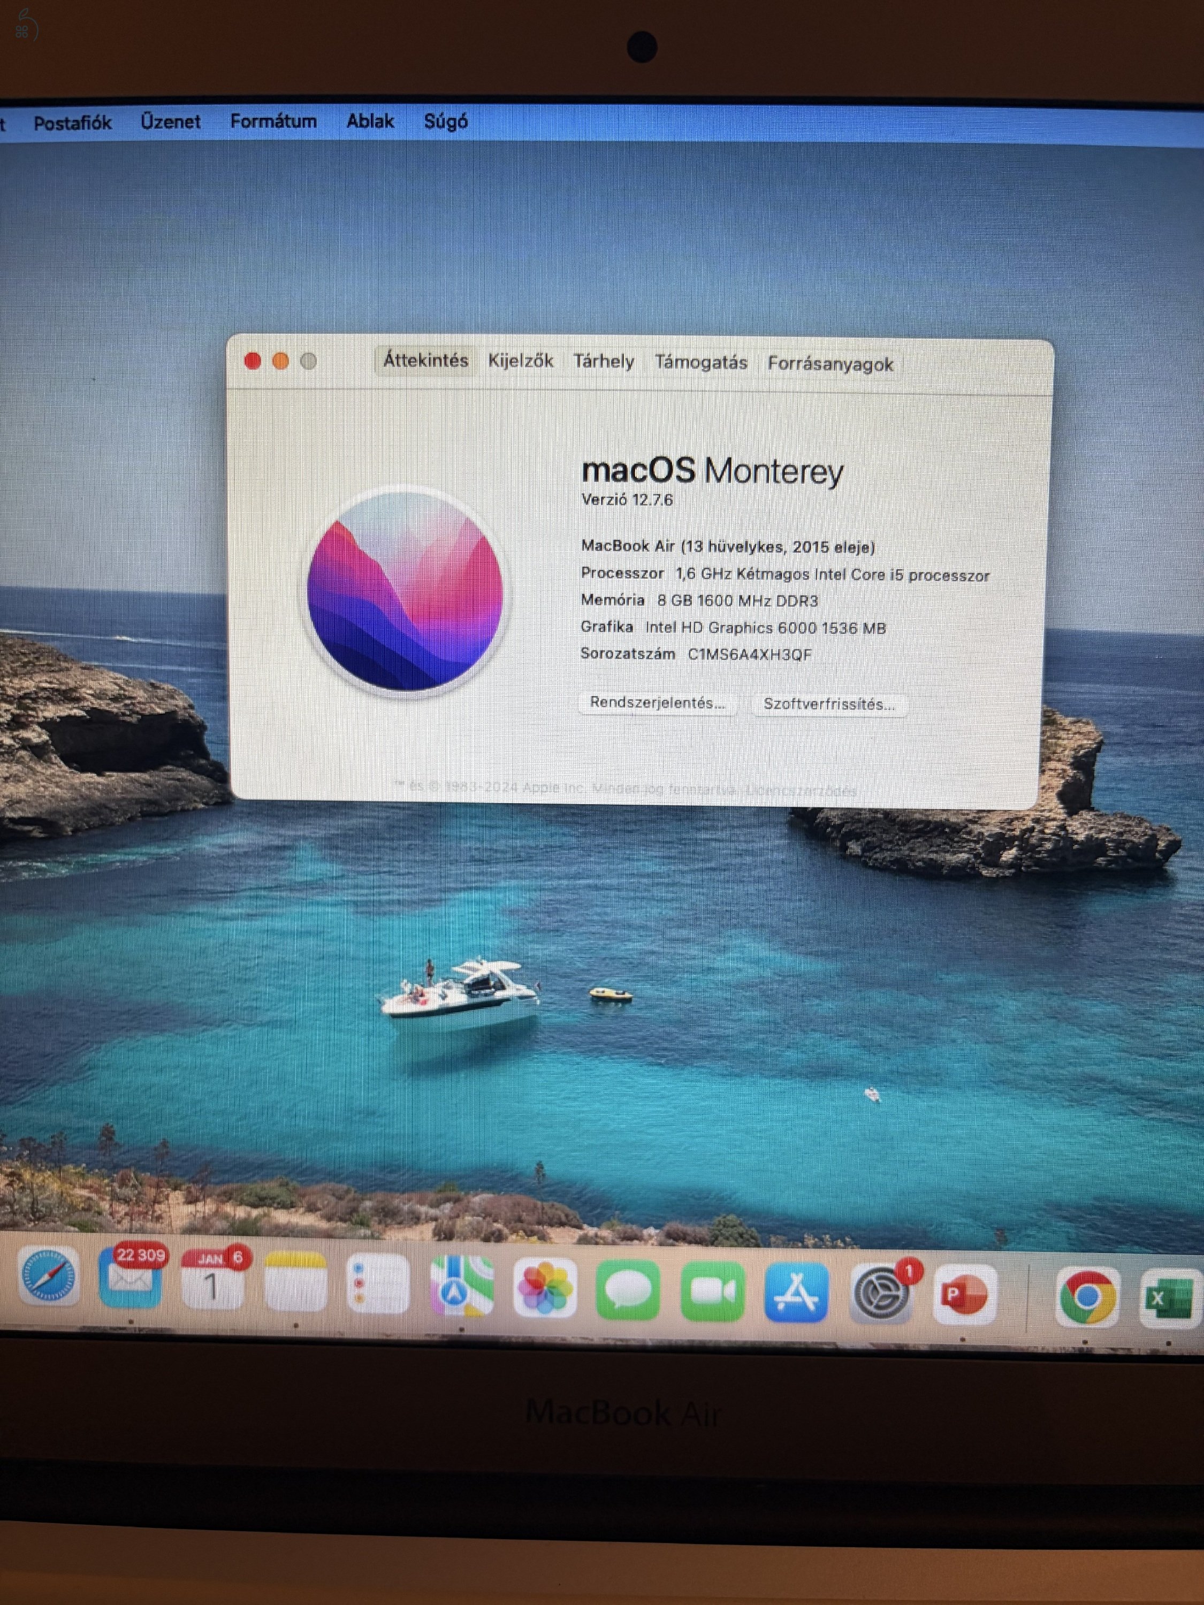Viewport: 1204px width, 1605px height.
Task: Launch Maps from the Dock
Action: 462,1286
